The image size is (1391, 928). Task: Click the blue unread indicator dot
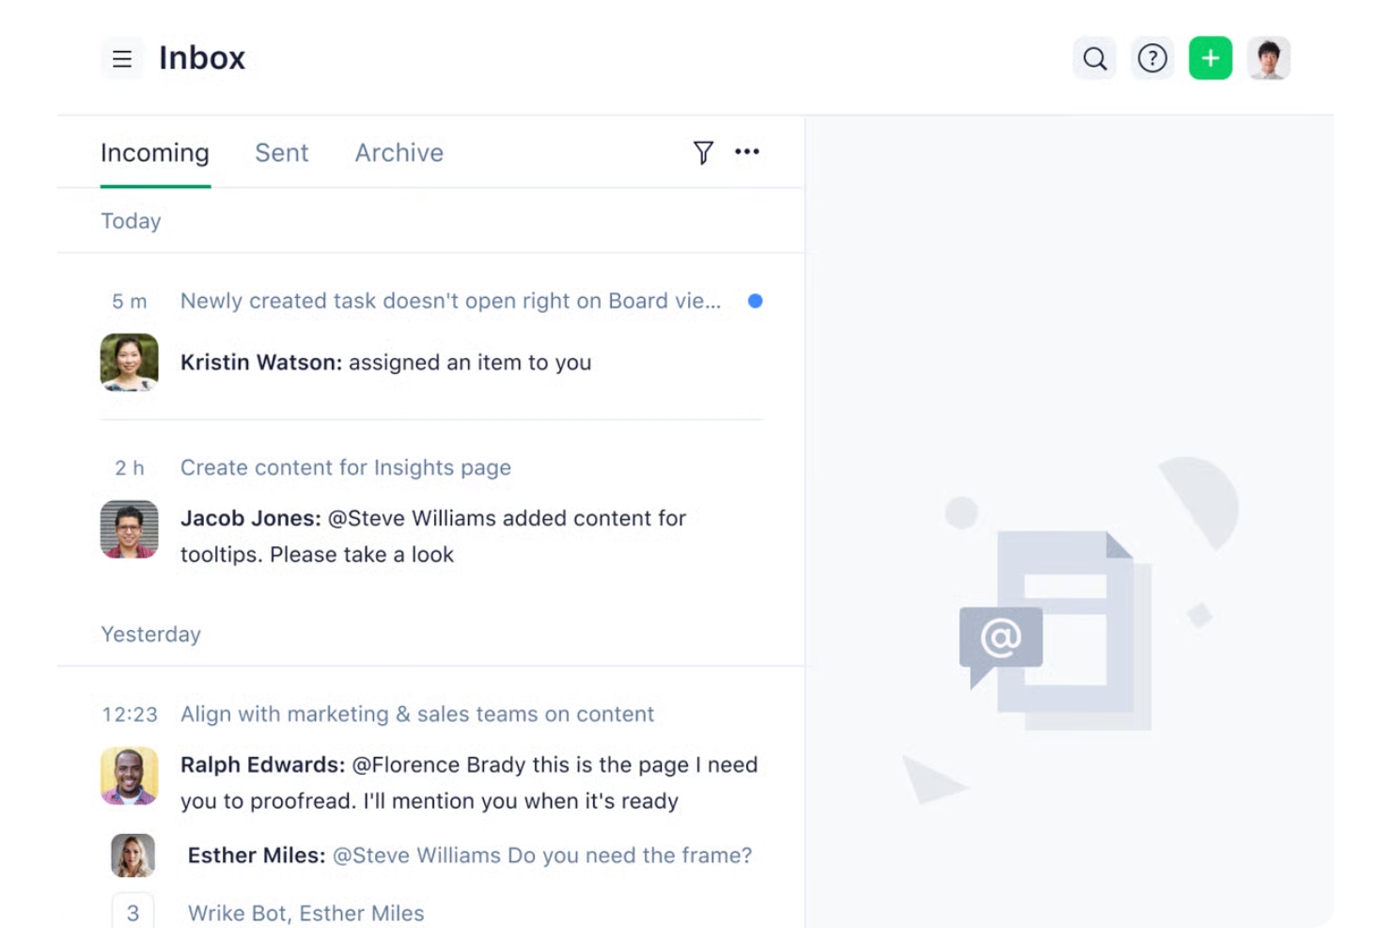755,301
